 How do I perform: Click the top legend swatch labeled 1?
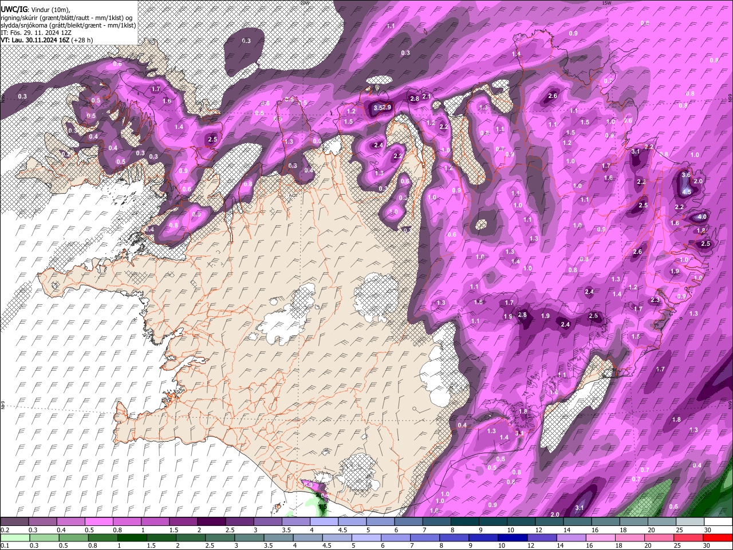[155, 521]
